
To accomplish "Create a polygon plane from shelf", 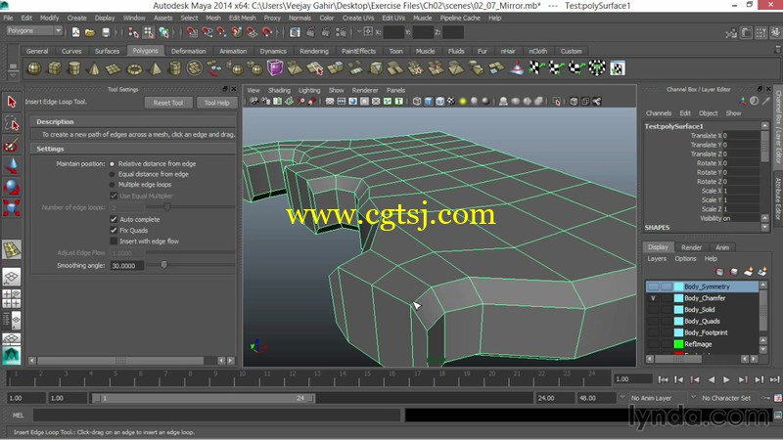I will tap(114, 67).
